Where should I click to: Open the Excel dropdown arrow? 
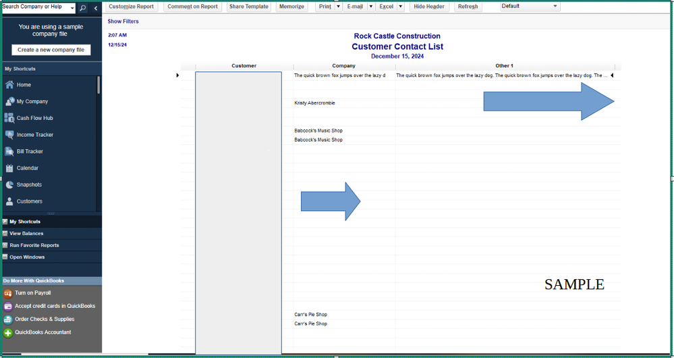click(x=400, y=7)
